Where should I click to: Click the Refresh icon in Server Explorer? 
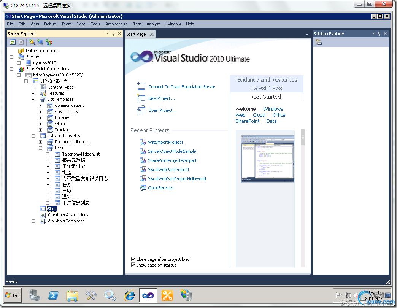[13, 42]
